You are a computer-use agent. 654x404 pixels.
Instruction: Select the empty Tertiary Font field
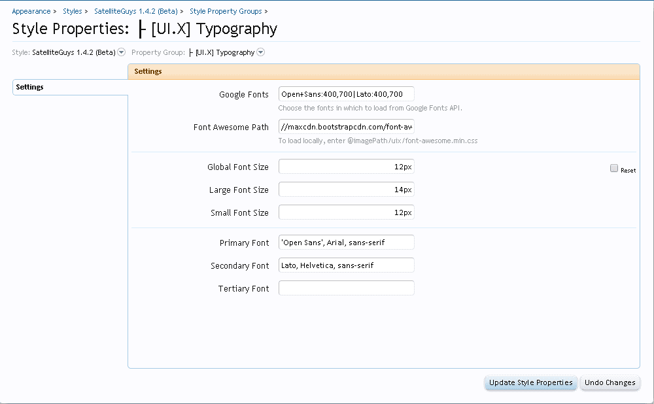click(346, 288)
